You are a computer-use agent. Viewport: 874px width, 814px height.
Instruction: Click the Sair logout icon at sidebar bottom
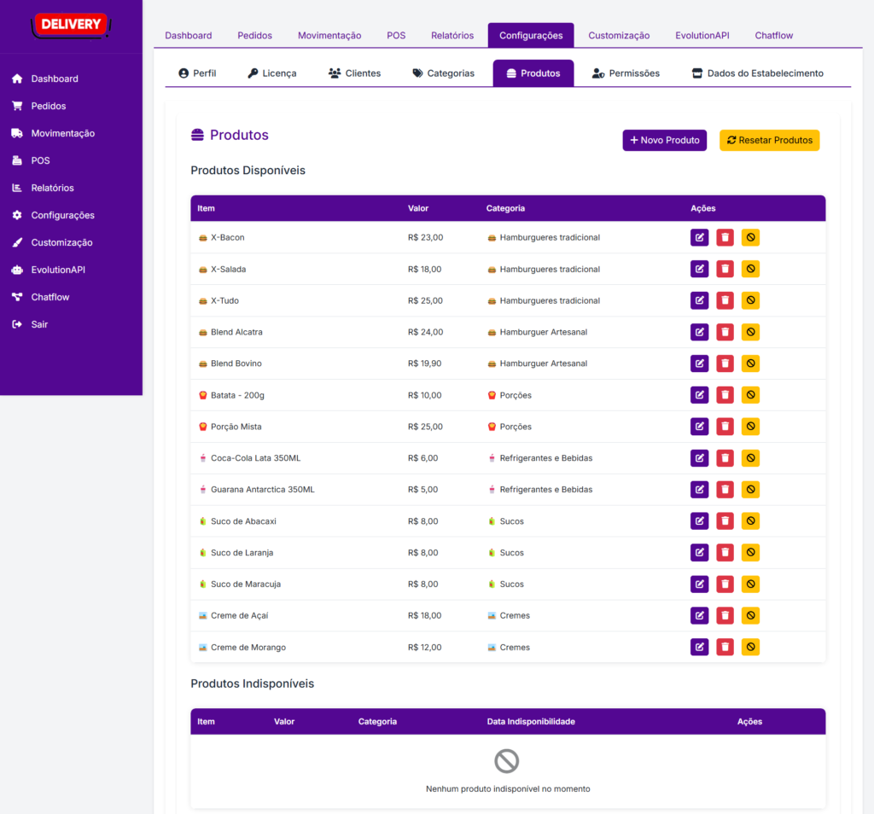click(x=17, y=324)
